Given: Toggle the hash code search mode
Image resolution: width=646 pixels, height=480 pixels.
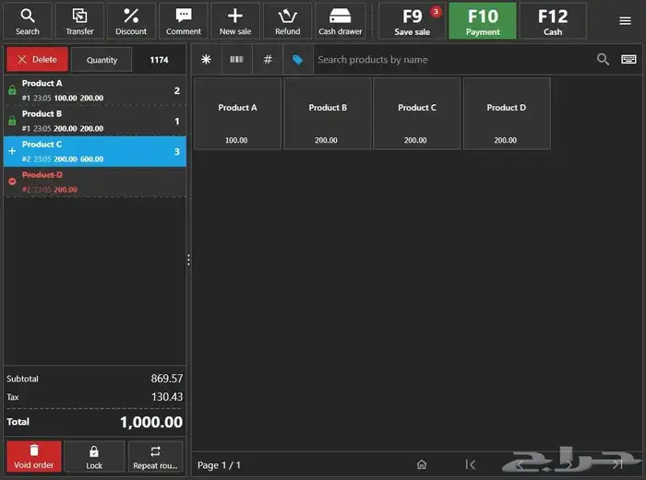Looking at the screenshot, I should tap(268, 59).
